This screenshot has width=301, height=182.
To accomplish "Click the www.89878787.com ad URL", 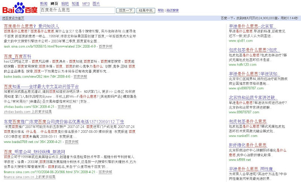I will click(244, 112).
